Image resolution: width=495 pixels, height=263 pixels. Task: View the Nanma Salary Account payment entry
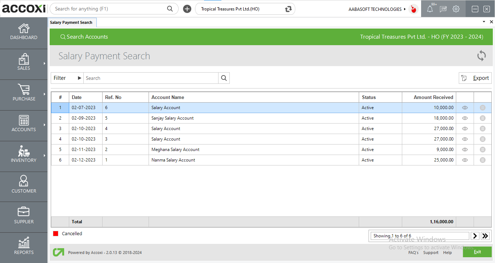(465, 160)
